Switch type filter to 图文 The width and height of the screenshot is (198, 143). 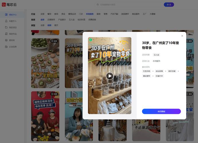(56, 25)
